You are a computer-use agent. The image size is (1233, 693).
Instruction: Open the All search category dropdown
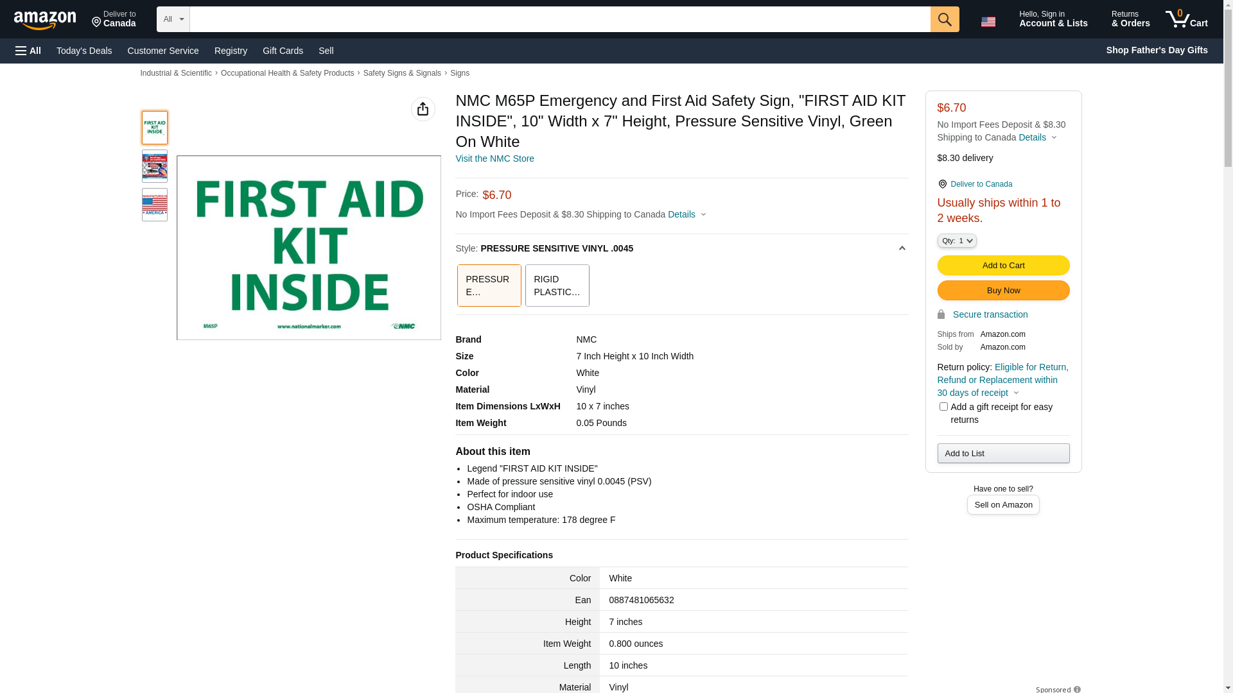pos(173,19)
